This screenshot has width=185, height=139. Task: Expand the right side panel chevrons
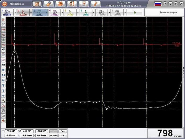(x=183, y=72)
